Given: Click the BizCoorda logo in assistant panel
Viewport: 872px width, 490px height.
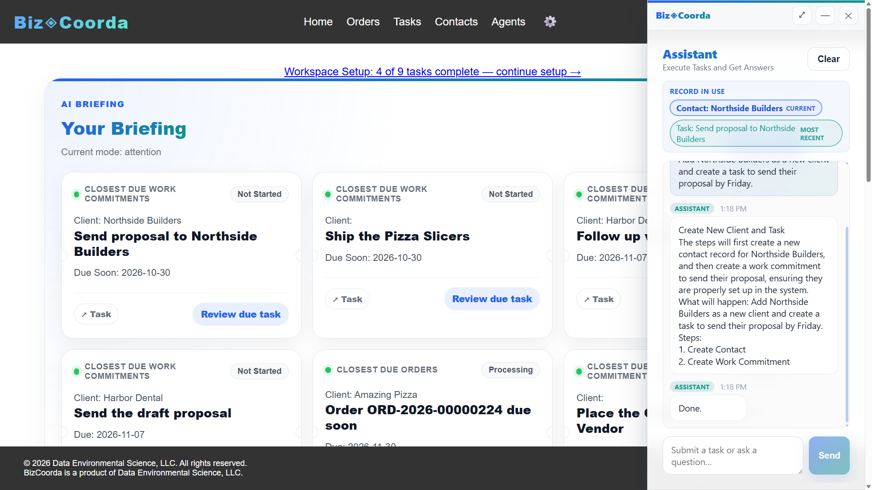Looking at the screenshot, I should point(683,15).
